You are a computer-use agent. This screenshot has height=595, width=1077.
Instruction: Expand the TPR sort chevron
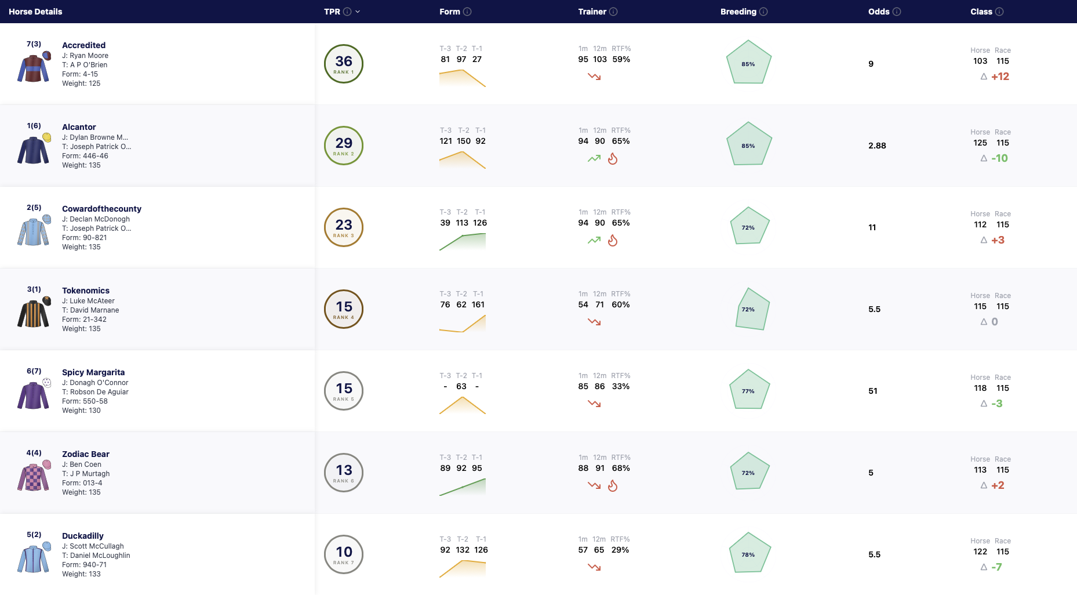pos(358,12)
